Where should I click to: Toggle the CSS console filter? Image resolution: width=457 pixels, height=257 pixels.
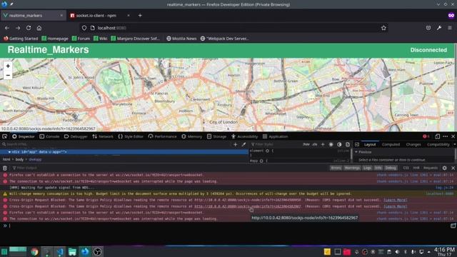pos(406,168)
